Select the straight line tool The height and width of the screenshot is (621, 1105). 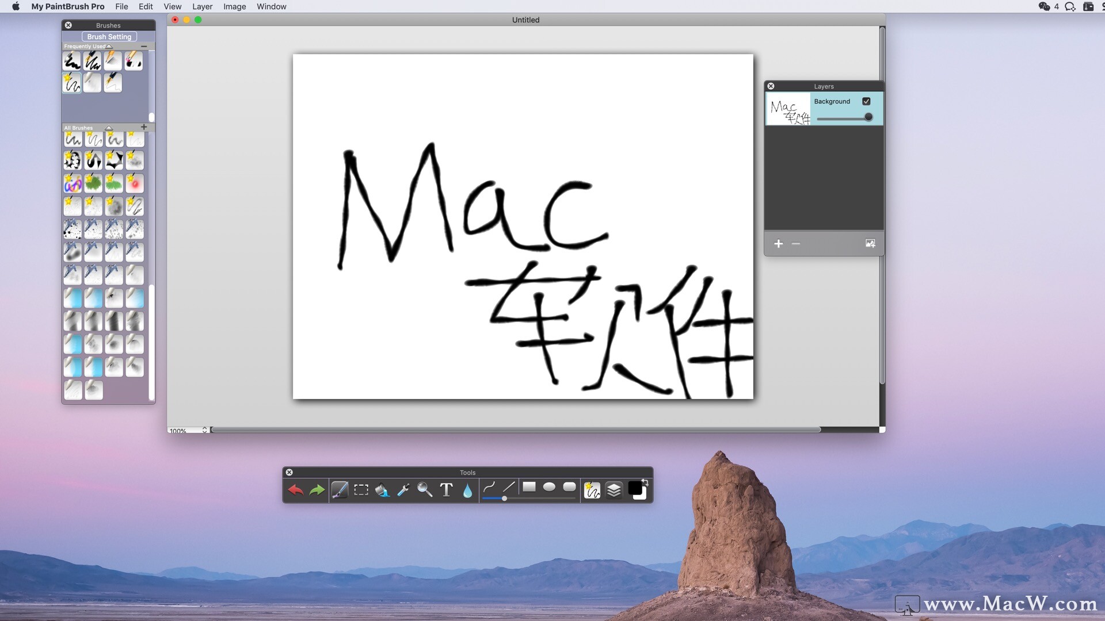tap(509, 487)
